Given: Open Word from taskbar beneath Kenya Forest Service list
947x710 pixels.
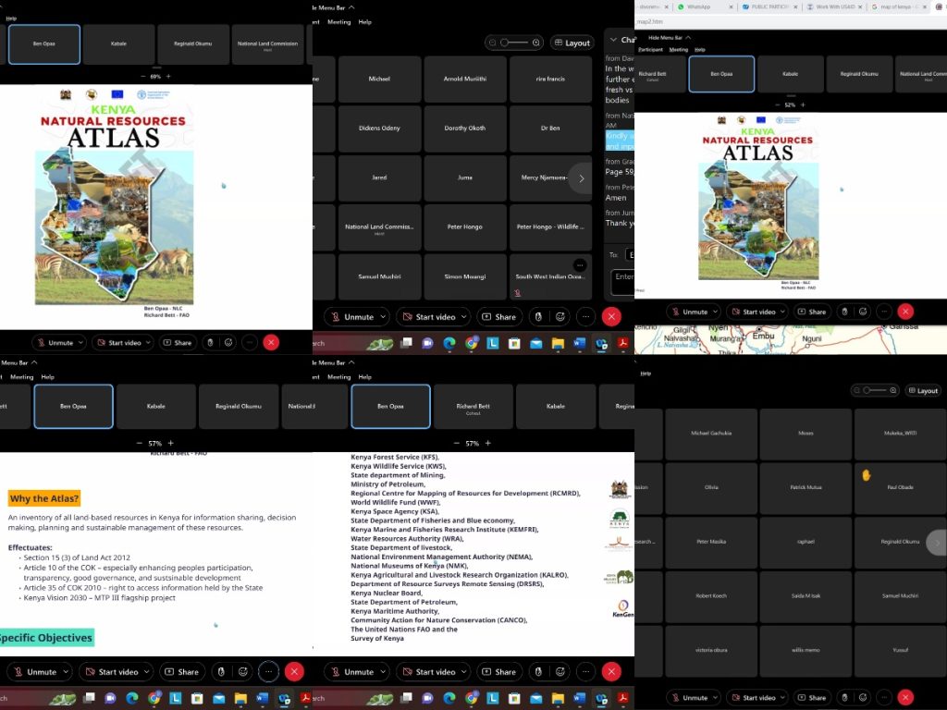Looking at the screenshot, I should pyautogui.click(x=579, y=698).
